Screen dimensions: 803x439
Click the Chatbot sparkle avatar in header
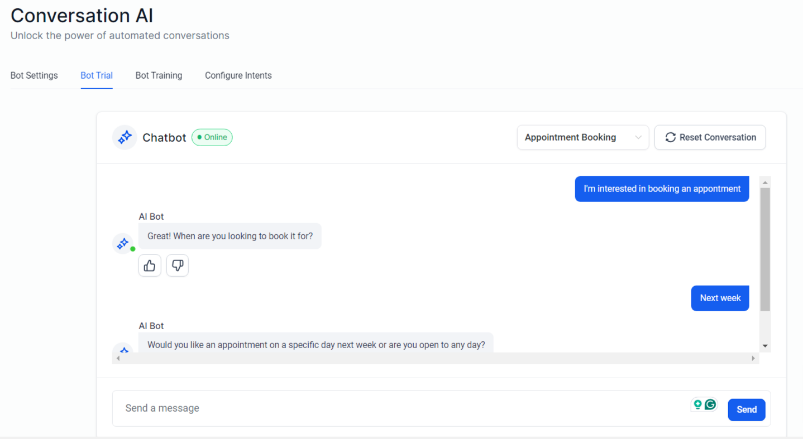pyautogui.click(x=125, y=137)
